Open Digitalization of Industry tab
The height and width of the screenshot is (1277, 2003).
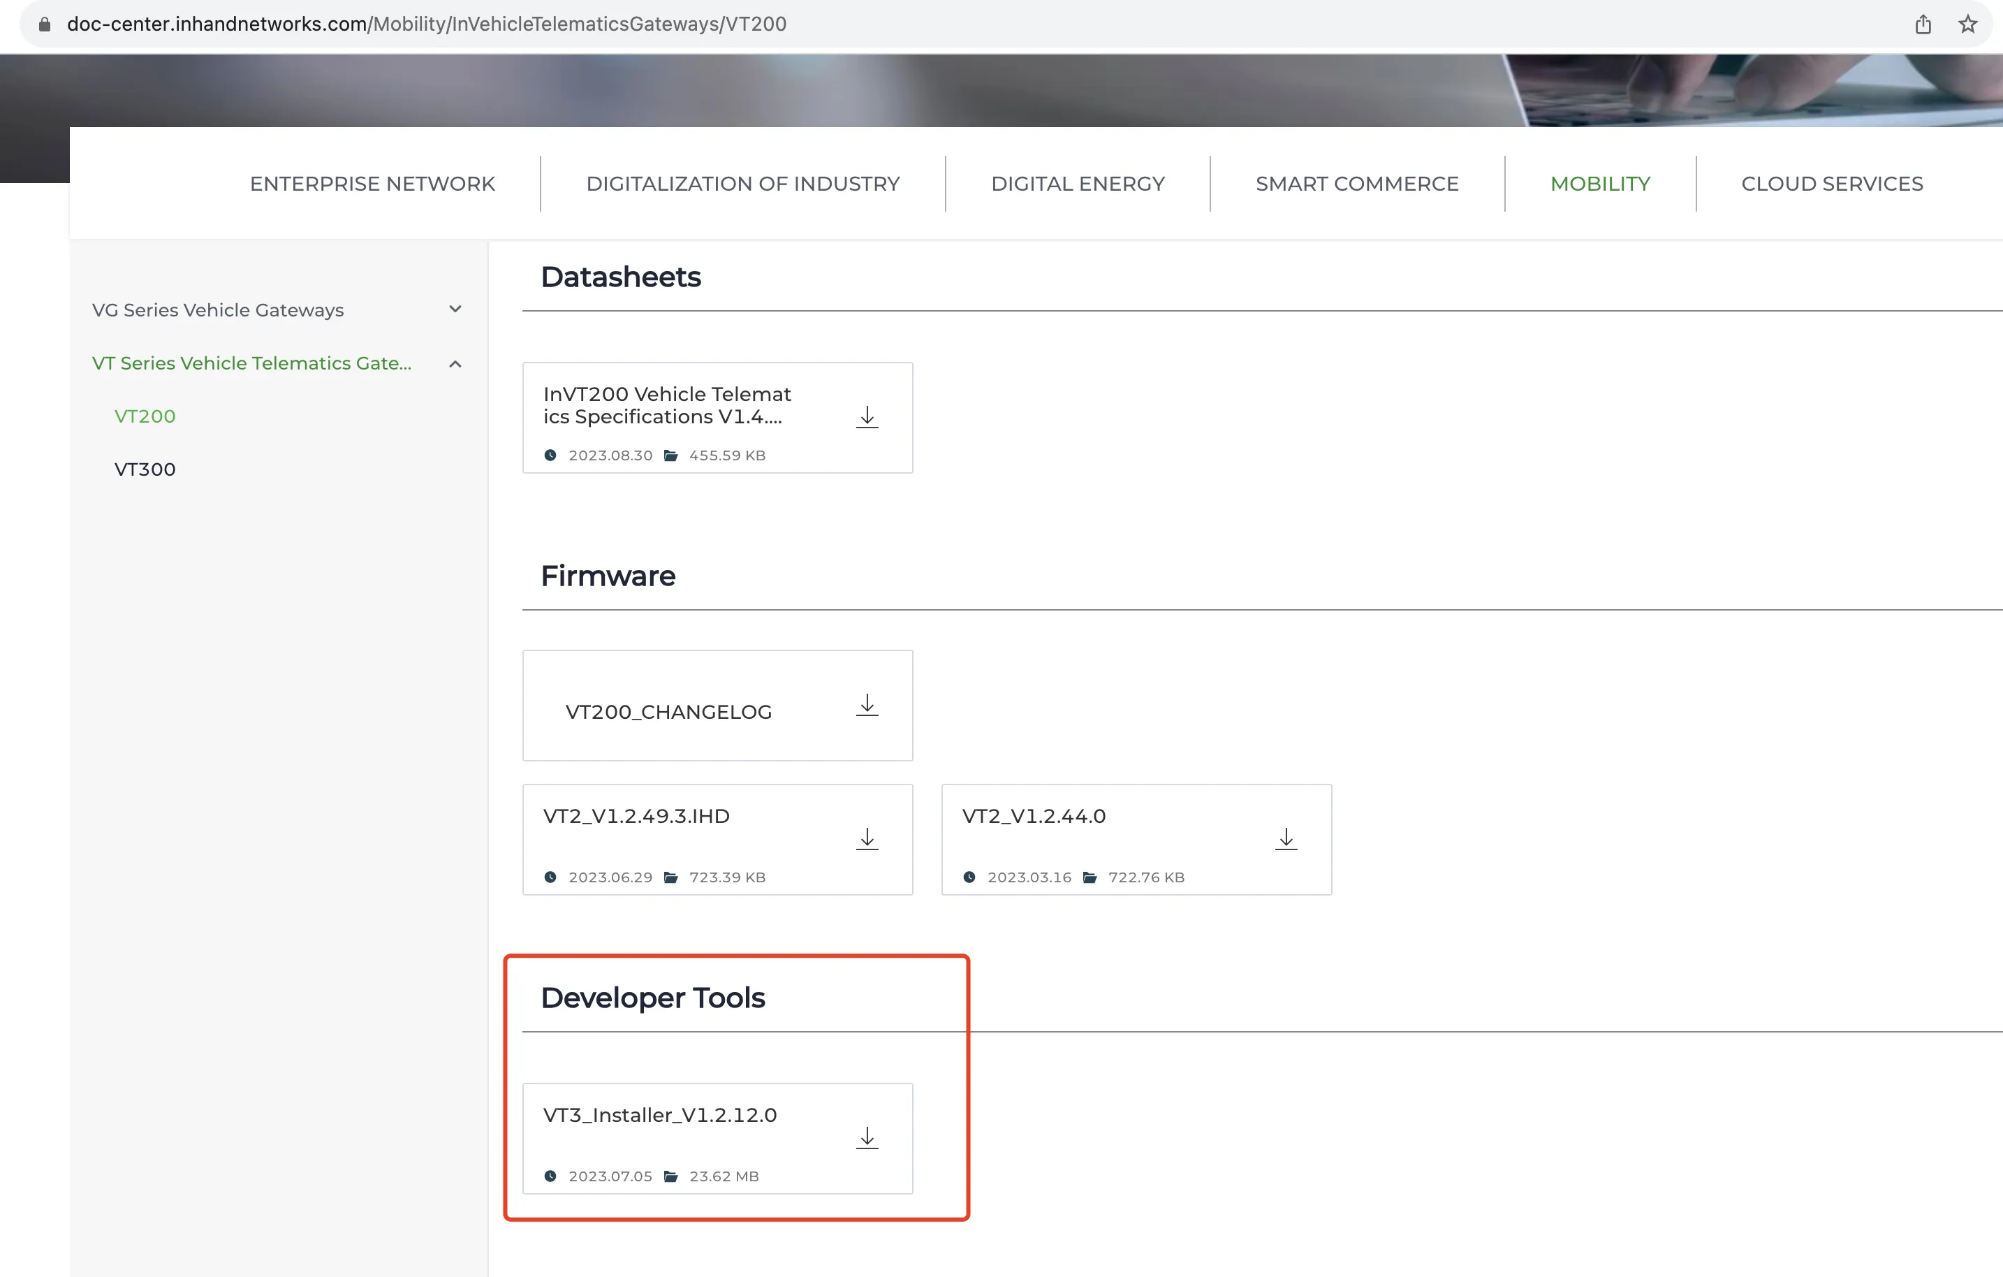pyautogui.click(x=743, y=184)
